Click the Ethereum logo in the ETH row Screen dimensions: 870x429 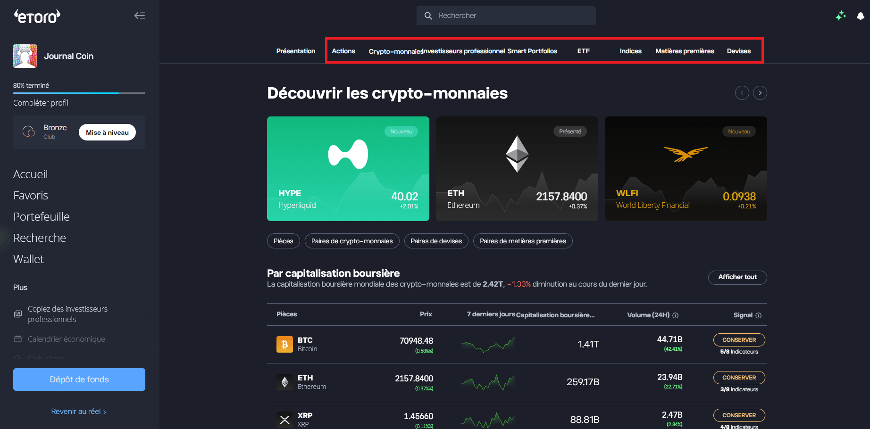(284, 382)
